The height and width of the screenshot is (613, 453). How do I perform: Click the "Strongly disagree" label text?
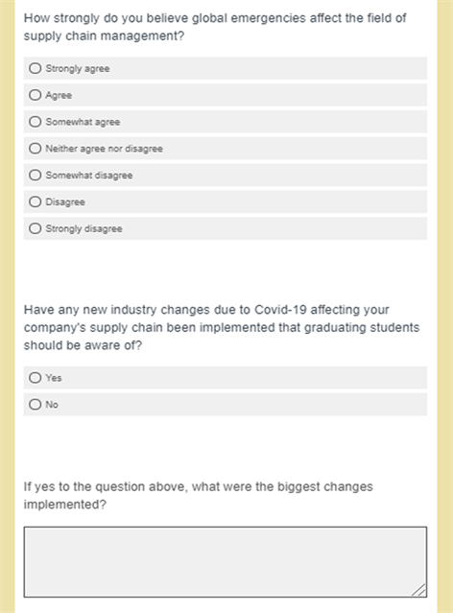tap(83, 228)
